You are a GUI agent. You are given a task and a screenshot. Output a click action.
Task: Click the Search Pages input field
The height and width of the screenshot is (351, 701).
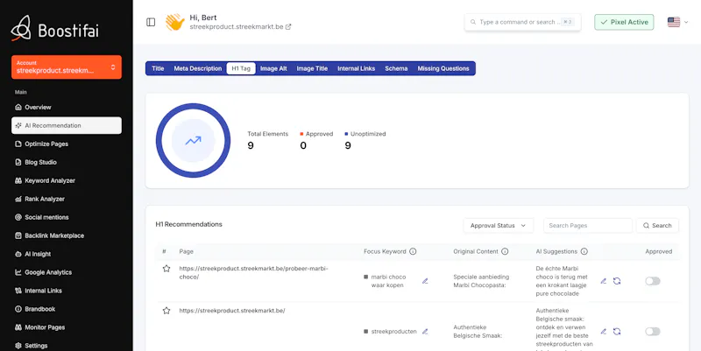tap(588, 226)
